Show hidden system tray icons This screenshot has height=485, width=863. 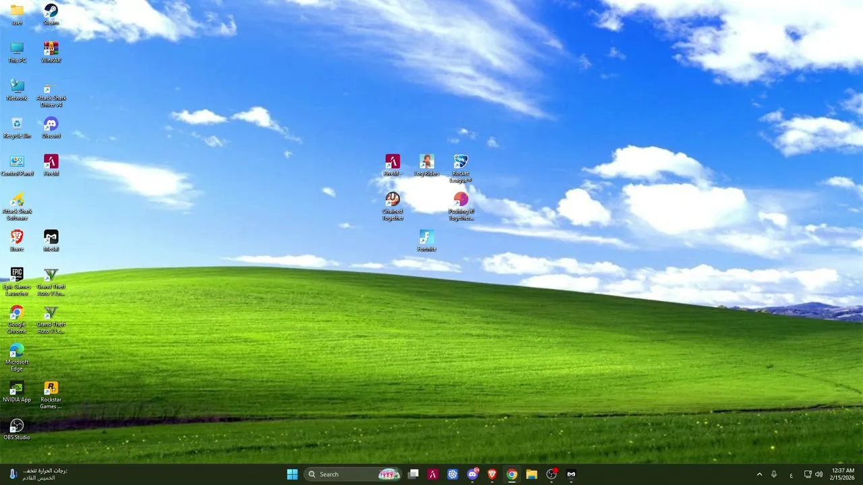(759, 474)
